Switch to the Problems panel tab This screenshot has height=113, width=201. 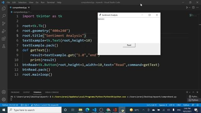(x=15, y=92)
